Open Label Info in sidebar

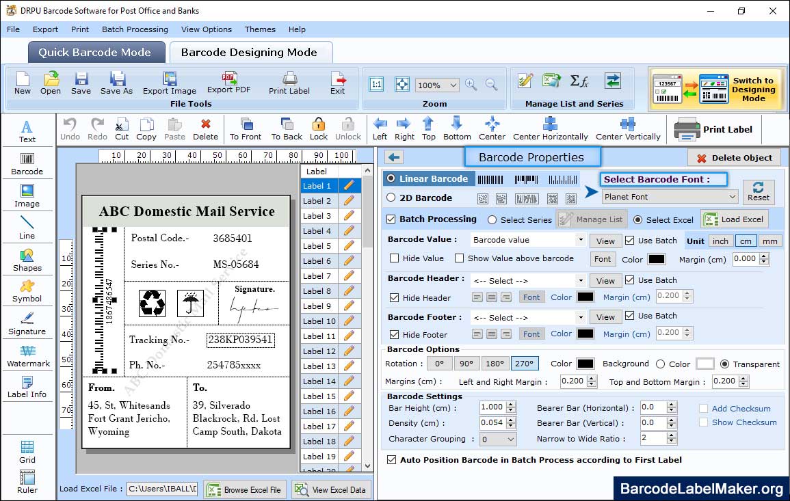click(x=27, y=388)
